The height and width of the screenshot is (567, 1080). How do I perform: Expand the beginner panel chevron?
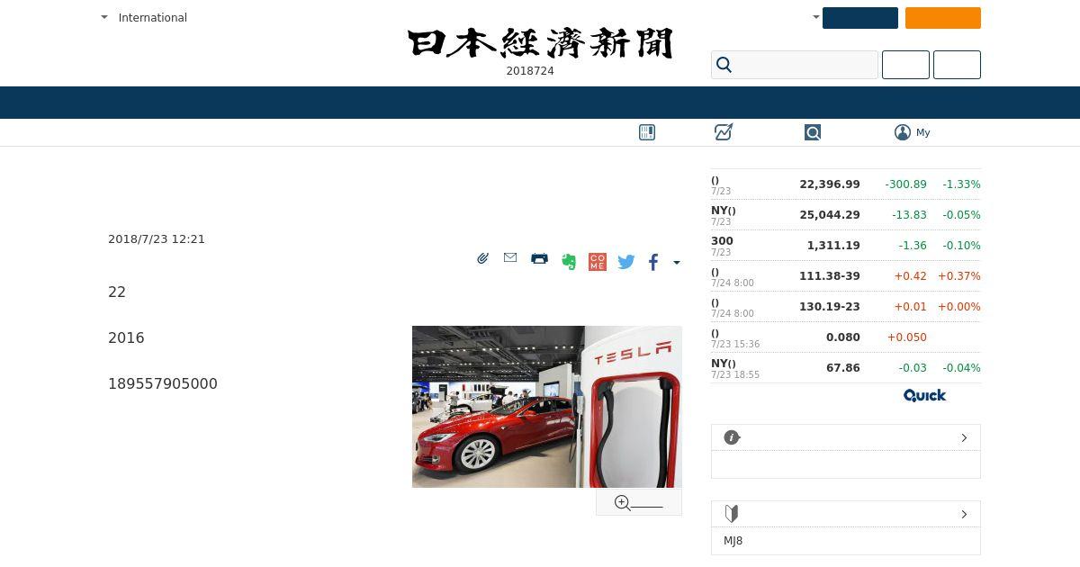click(x=964, y=514)
